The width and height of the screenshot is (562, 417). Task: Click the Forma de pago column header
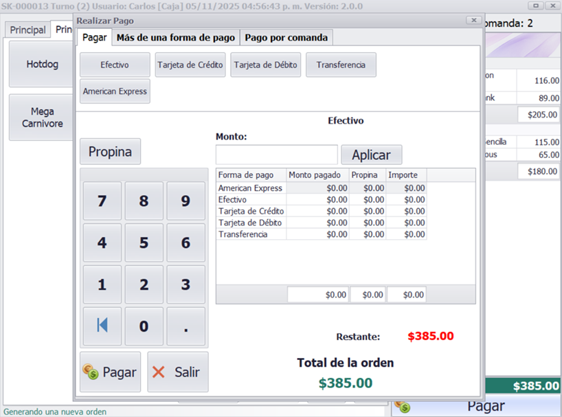point(251,175)
